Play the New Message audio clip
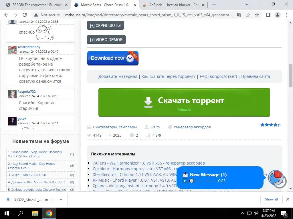Image resolution: width=293 pixels, height=219 pixels. click(185, 181)
